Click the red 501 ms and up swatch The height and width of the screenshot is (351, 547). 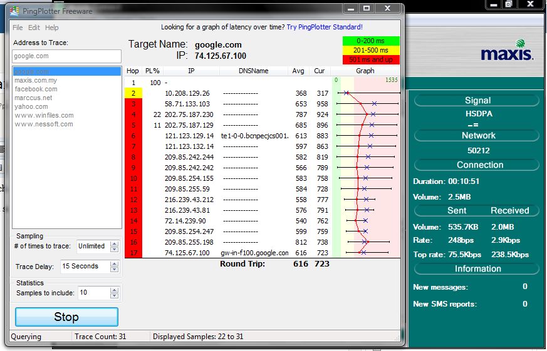pyautogui.click(x=371, y=59)
